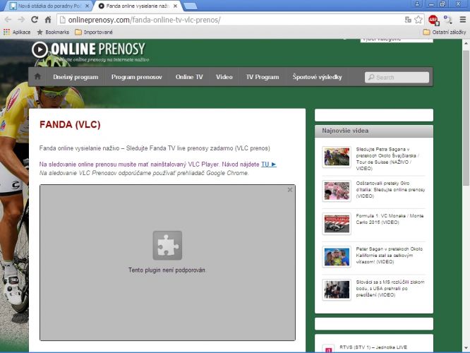Click page scrollbar up arrow
Image resolution: width=470 pixels, height=353 pixels.
[466, 43]
